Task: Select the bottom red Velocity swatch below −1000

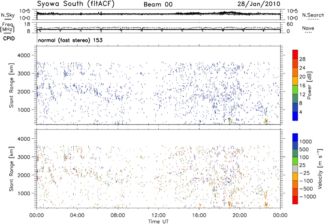Action: pyautogui.click(x=295, y=200)
